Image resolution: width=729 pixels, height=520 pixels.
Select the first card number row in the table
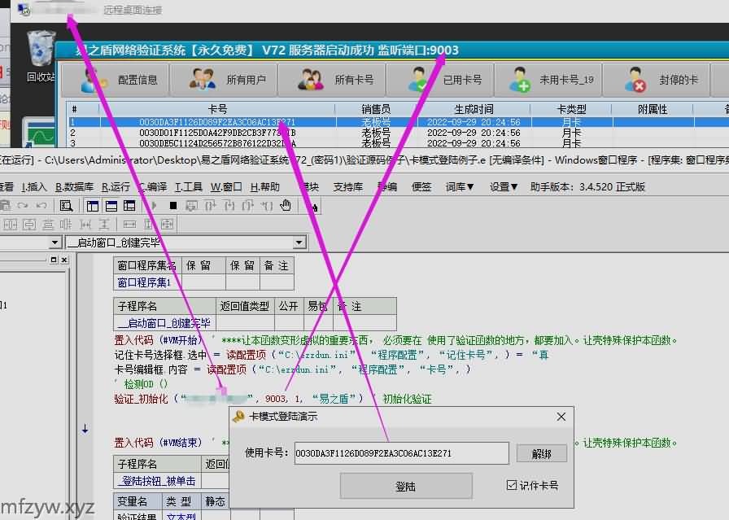click(x=216, y=122)
